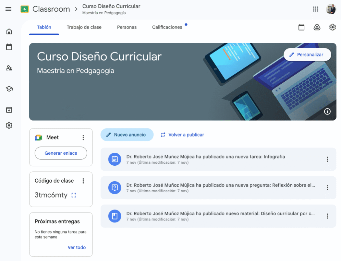Open the Google Drive class folder icon
Viewport: 341px width, 261px height.
click(x=317, y=27)
